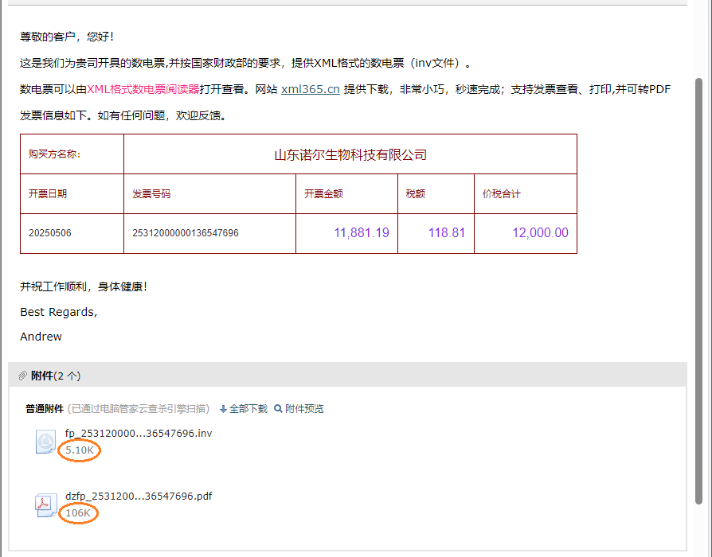Click the 价税合计 header cell
This screenshot has height=557, width=712.
(x=526, y=193)
